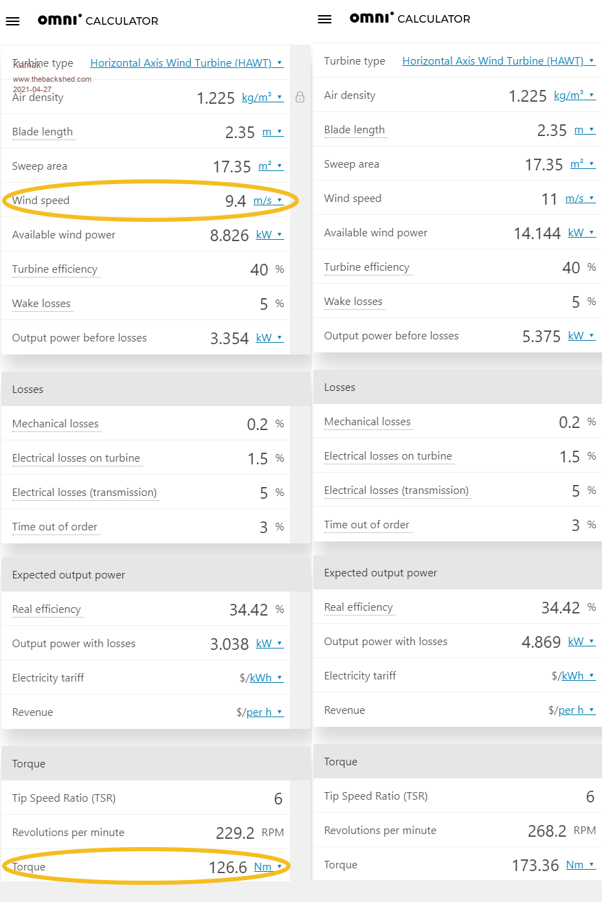The image size is (602, 902).
Task: Click the Wind speed value 11
Action: coord(549,199)
